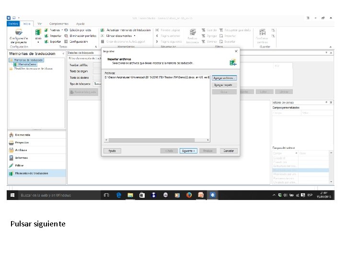This screenshot has width=345, height=259.
Task: Click Cancelar in Importar dialog
Action: (x=229, y=151)
